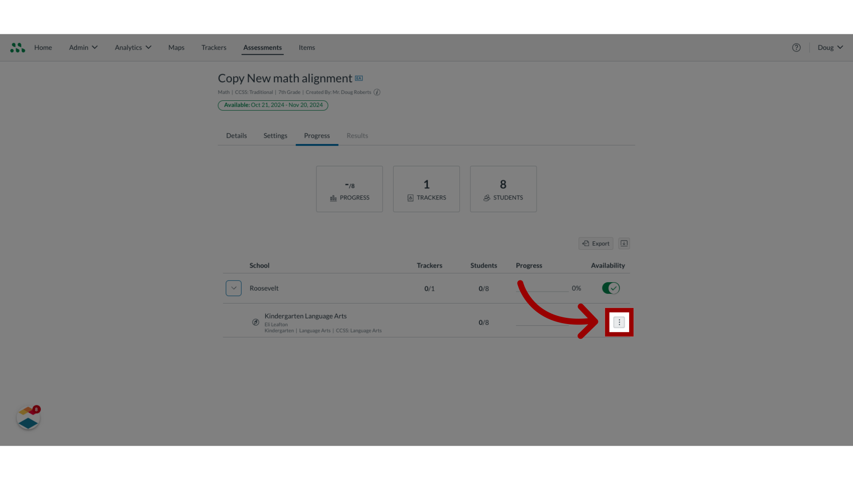Switch to the Details tab
The height and width of the screenshot is (480, 853).
point(236,136)
